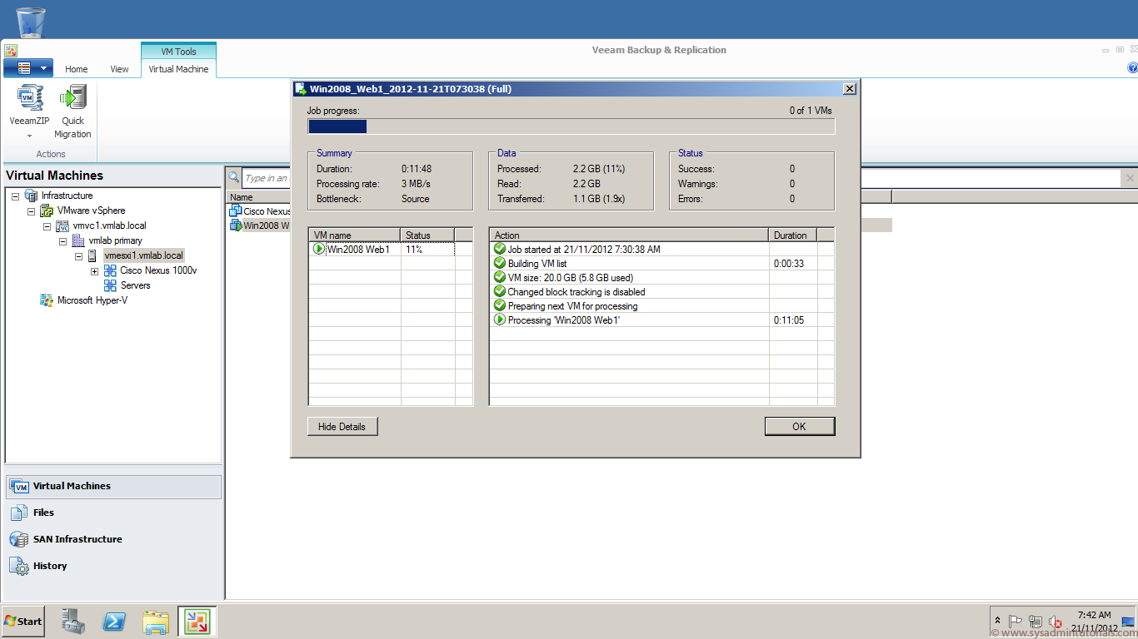Click the History pane icon
Viewport: 1138px width, 639px height.
pos(19,566)
